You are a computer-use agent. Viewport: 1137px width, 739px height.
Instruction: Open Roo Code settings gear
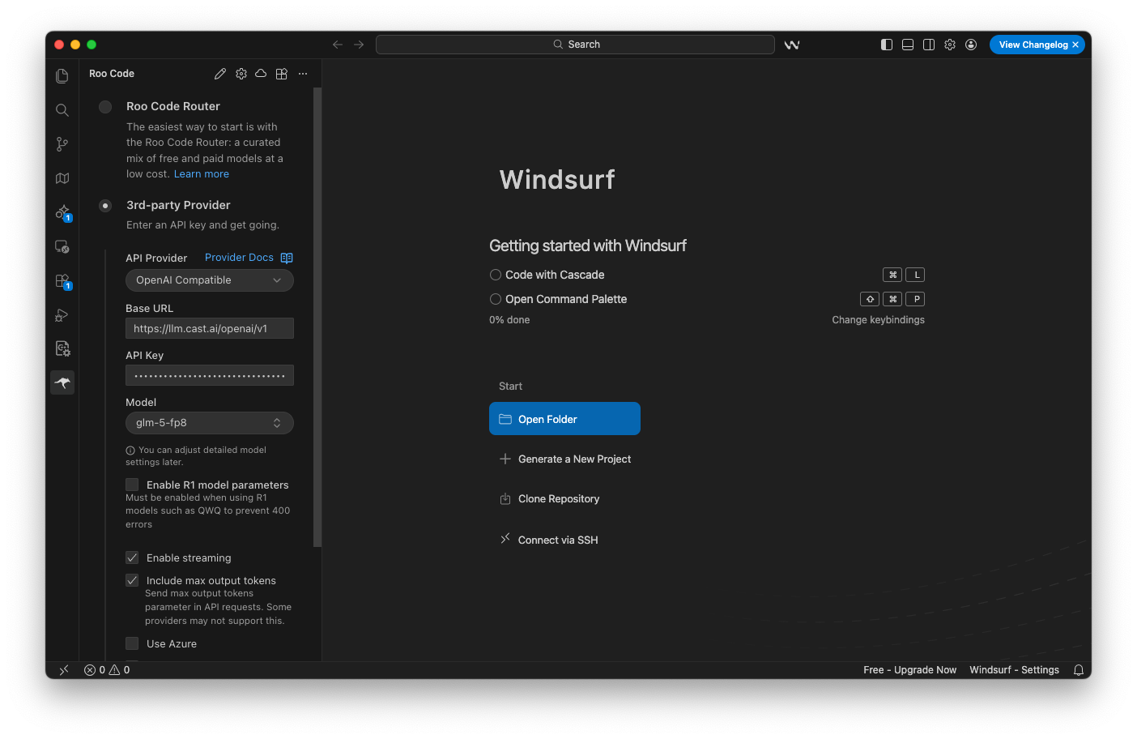click(241, 74)
